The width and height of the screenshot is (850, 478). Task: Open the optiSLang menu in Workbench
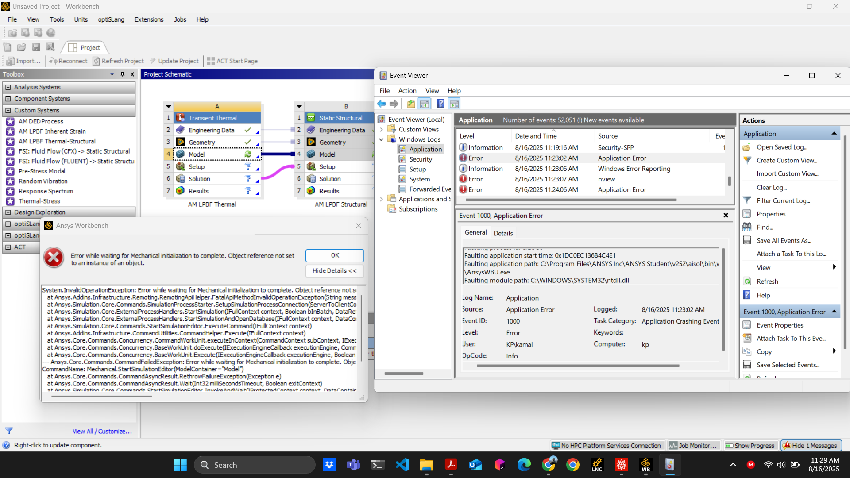(111, 19)
